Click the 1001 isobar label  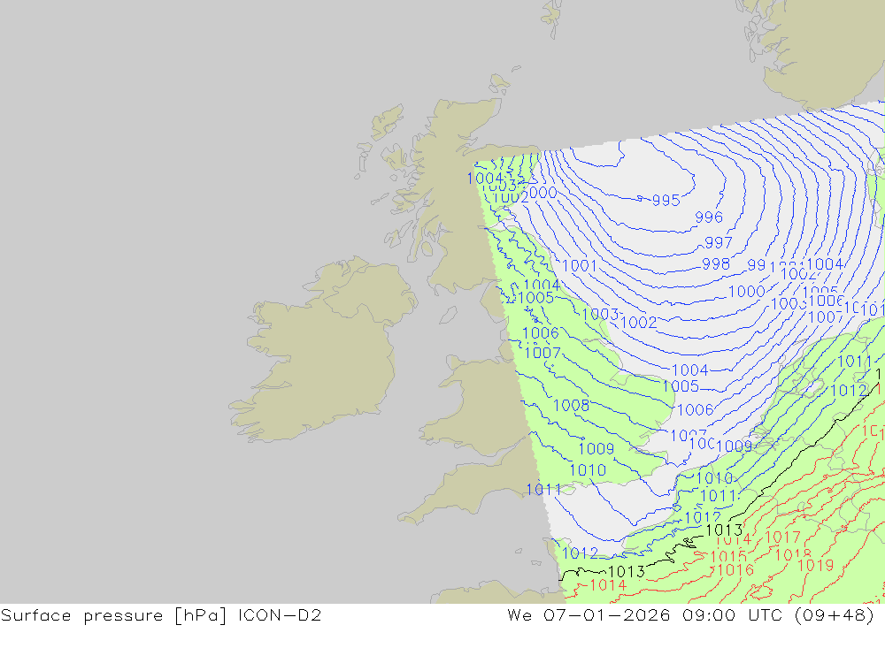(x=580, y=265)
